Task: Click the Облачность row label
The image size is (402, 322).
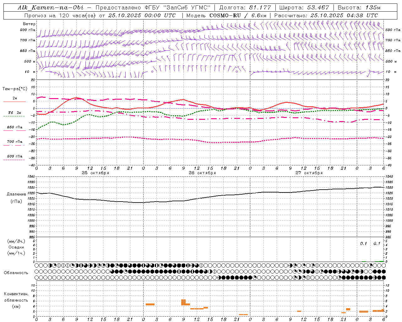Action: click(x=16, y=273)
